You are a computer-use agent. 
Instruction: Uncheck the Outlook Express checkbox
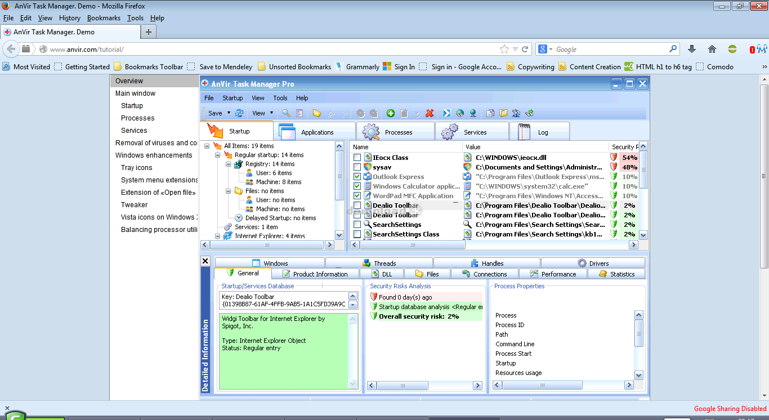[x=357, y=177]
